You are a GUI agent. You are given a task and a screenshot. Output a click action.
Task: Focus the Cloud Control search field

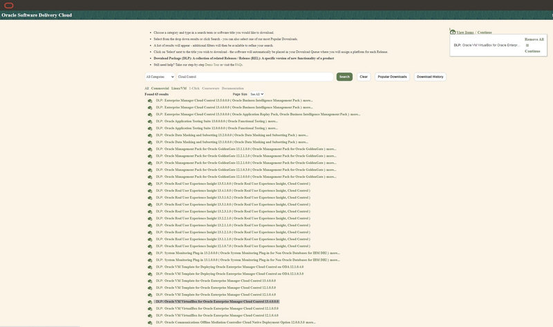(254, 77)
